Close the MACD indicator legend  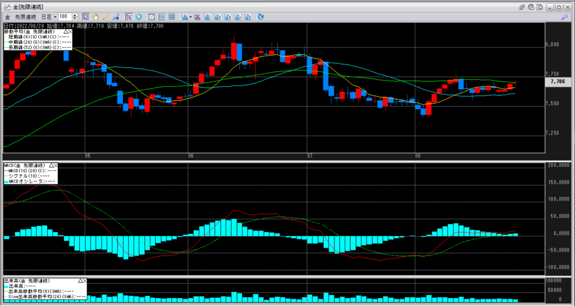point(56,165)
